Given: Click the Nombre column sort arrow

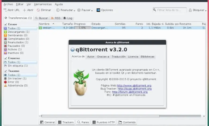Looking at the screenshot, I should tap(53, 24).
